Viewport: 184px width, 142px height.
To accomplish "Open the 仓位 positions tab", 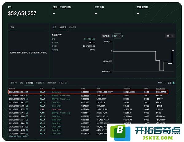I will (x=21, y=83).
